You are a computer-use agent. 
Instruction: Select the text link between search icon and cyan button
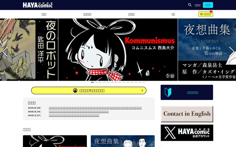(x=197, y=5)
